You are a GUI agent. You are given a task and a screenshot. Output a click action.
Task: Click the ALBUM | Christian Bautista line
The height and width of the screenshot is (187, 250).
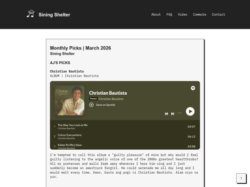[x=74, y=76]
